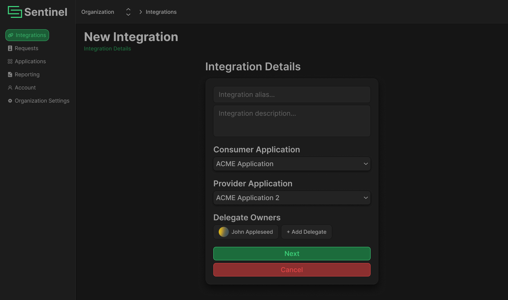Viewport: 508px width, 300px height.
Task: Expand the Consumer Application dropdown
Action: [x=292, y=164]
